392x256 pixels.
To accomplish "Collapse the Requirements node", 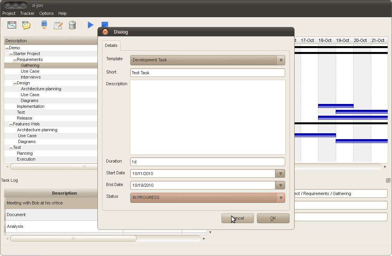I will pyautogui.click(x=15, y=60).
